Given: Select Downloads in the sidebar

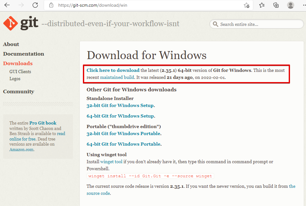Looking at the screenshot, I should [x=18, y=64].
